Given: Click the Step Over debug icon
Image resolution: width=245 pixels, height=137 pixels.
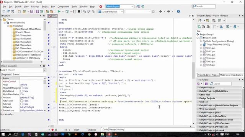Looking at the screenshot, I should pos(89,11).
